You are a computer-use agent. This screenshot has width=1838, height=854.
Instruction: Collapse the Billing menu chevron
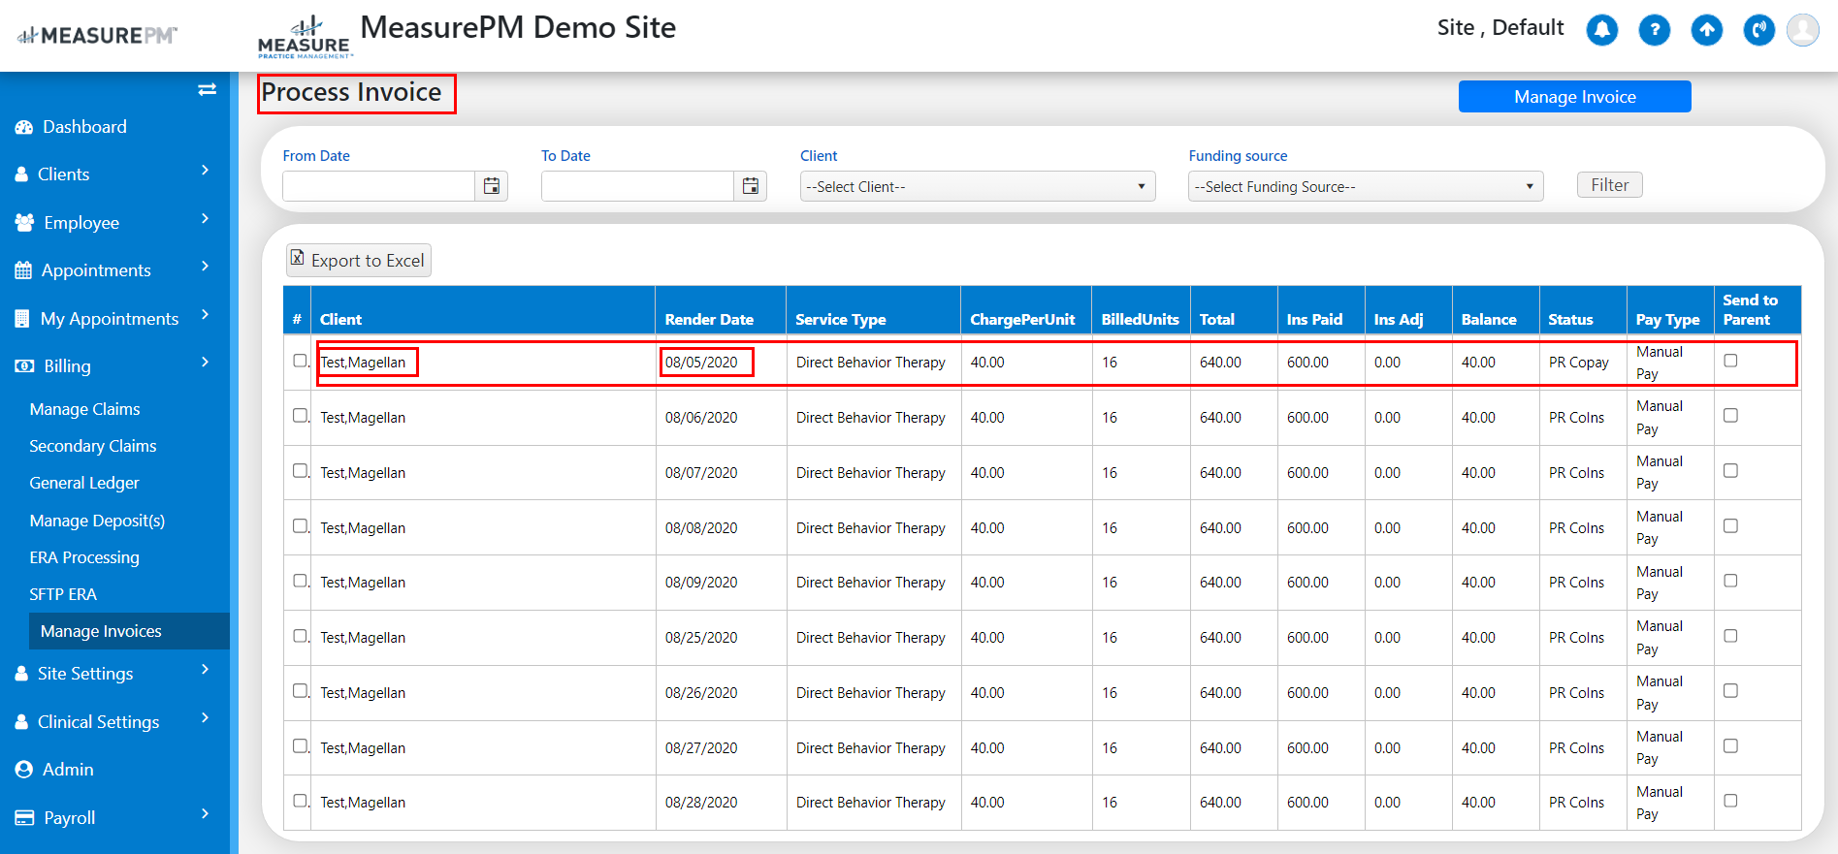pyautogui.click(x=205, y=363)
